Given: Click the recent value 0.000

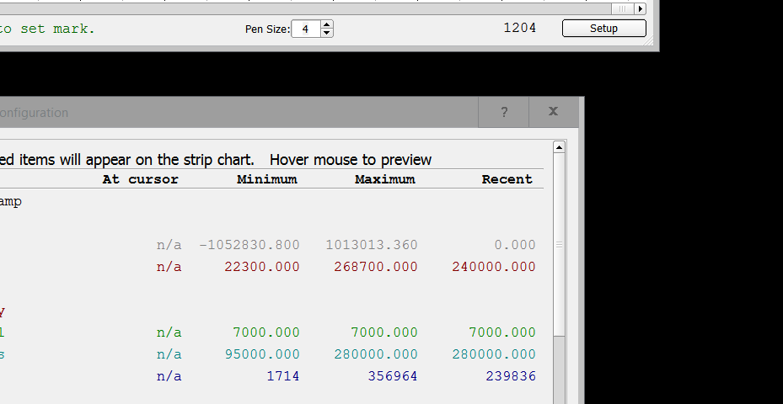Looking at the screenshot, I should pyautogui.click(x=515, y=245).
